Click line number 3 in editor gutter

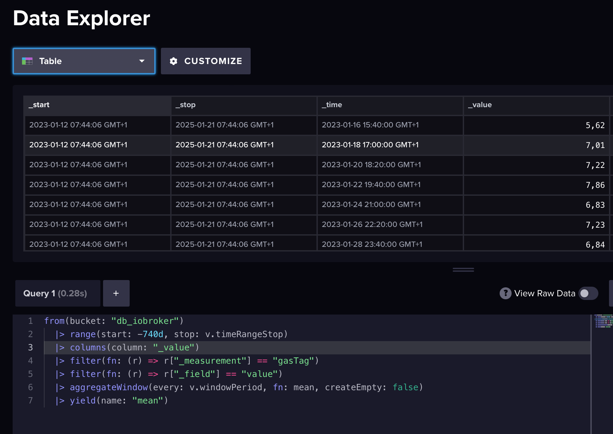pyautogui.click(x=30, y=347)
